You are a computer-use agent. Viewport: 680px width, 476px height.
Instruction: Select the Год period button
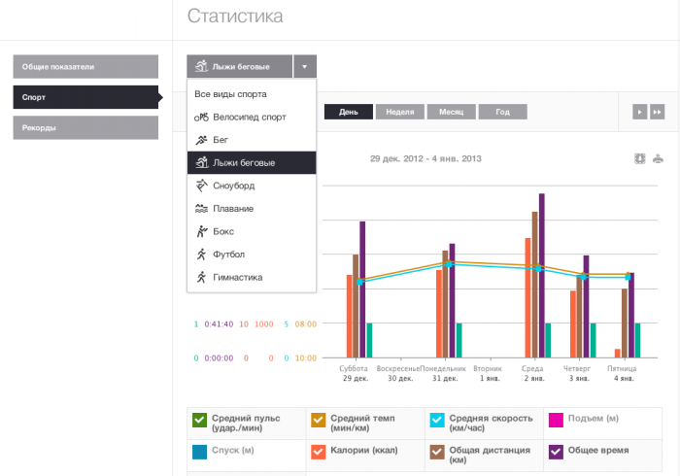tap(502, 112)
